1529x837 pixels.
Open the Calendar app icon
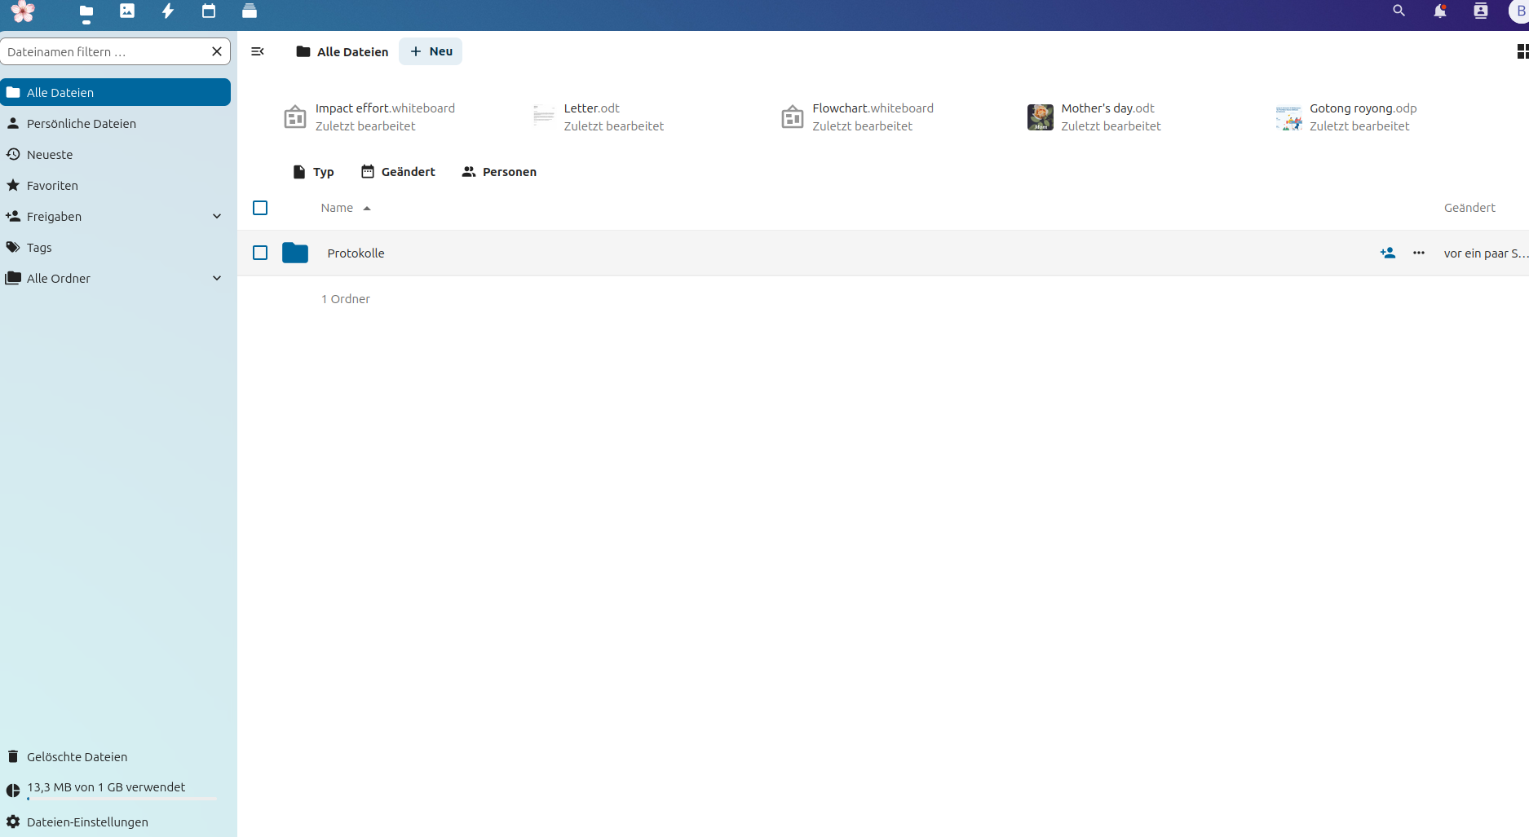click(x=209, y=11)
